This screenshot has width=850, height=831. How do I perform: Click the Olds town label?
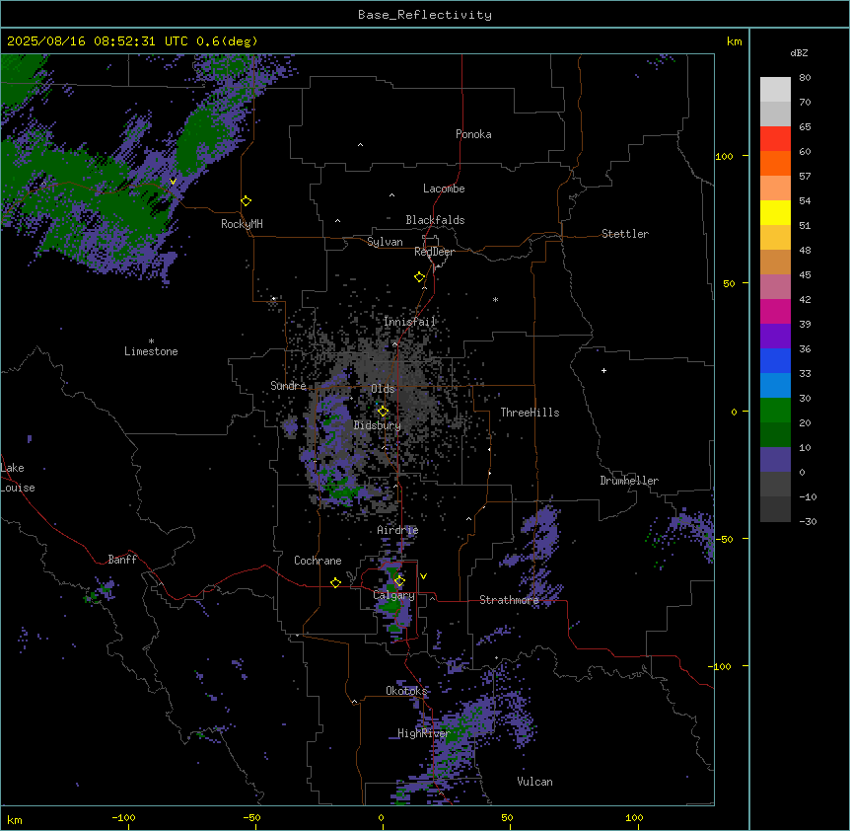383,389
